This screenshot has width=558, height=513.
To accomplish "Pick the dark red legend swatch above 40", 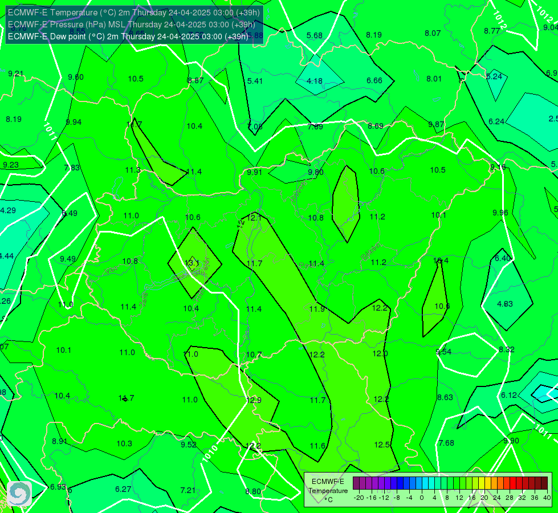I will coord(544,483).
